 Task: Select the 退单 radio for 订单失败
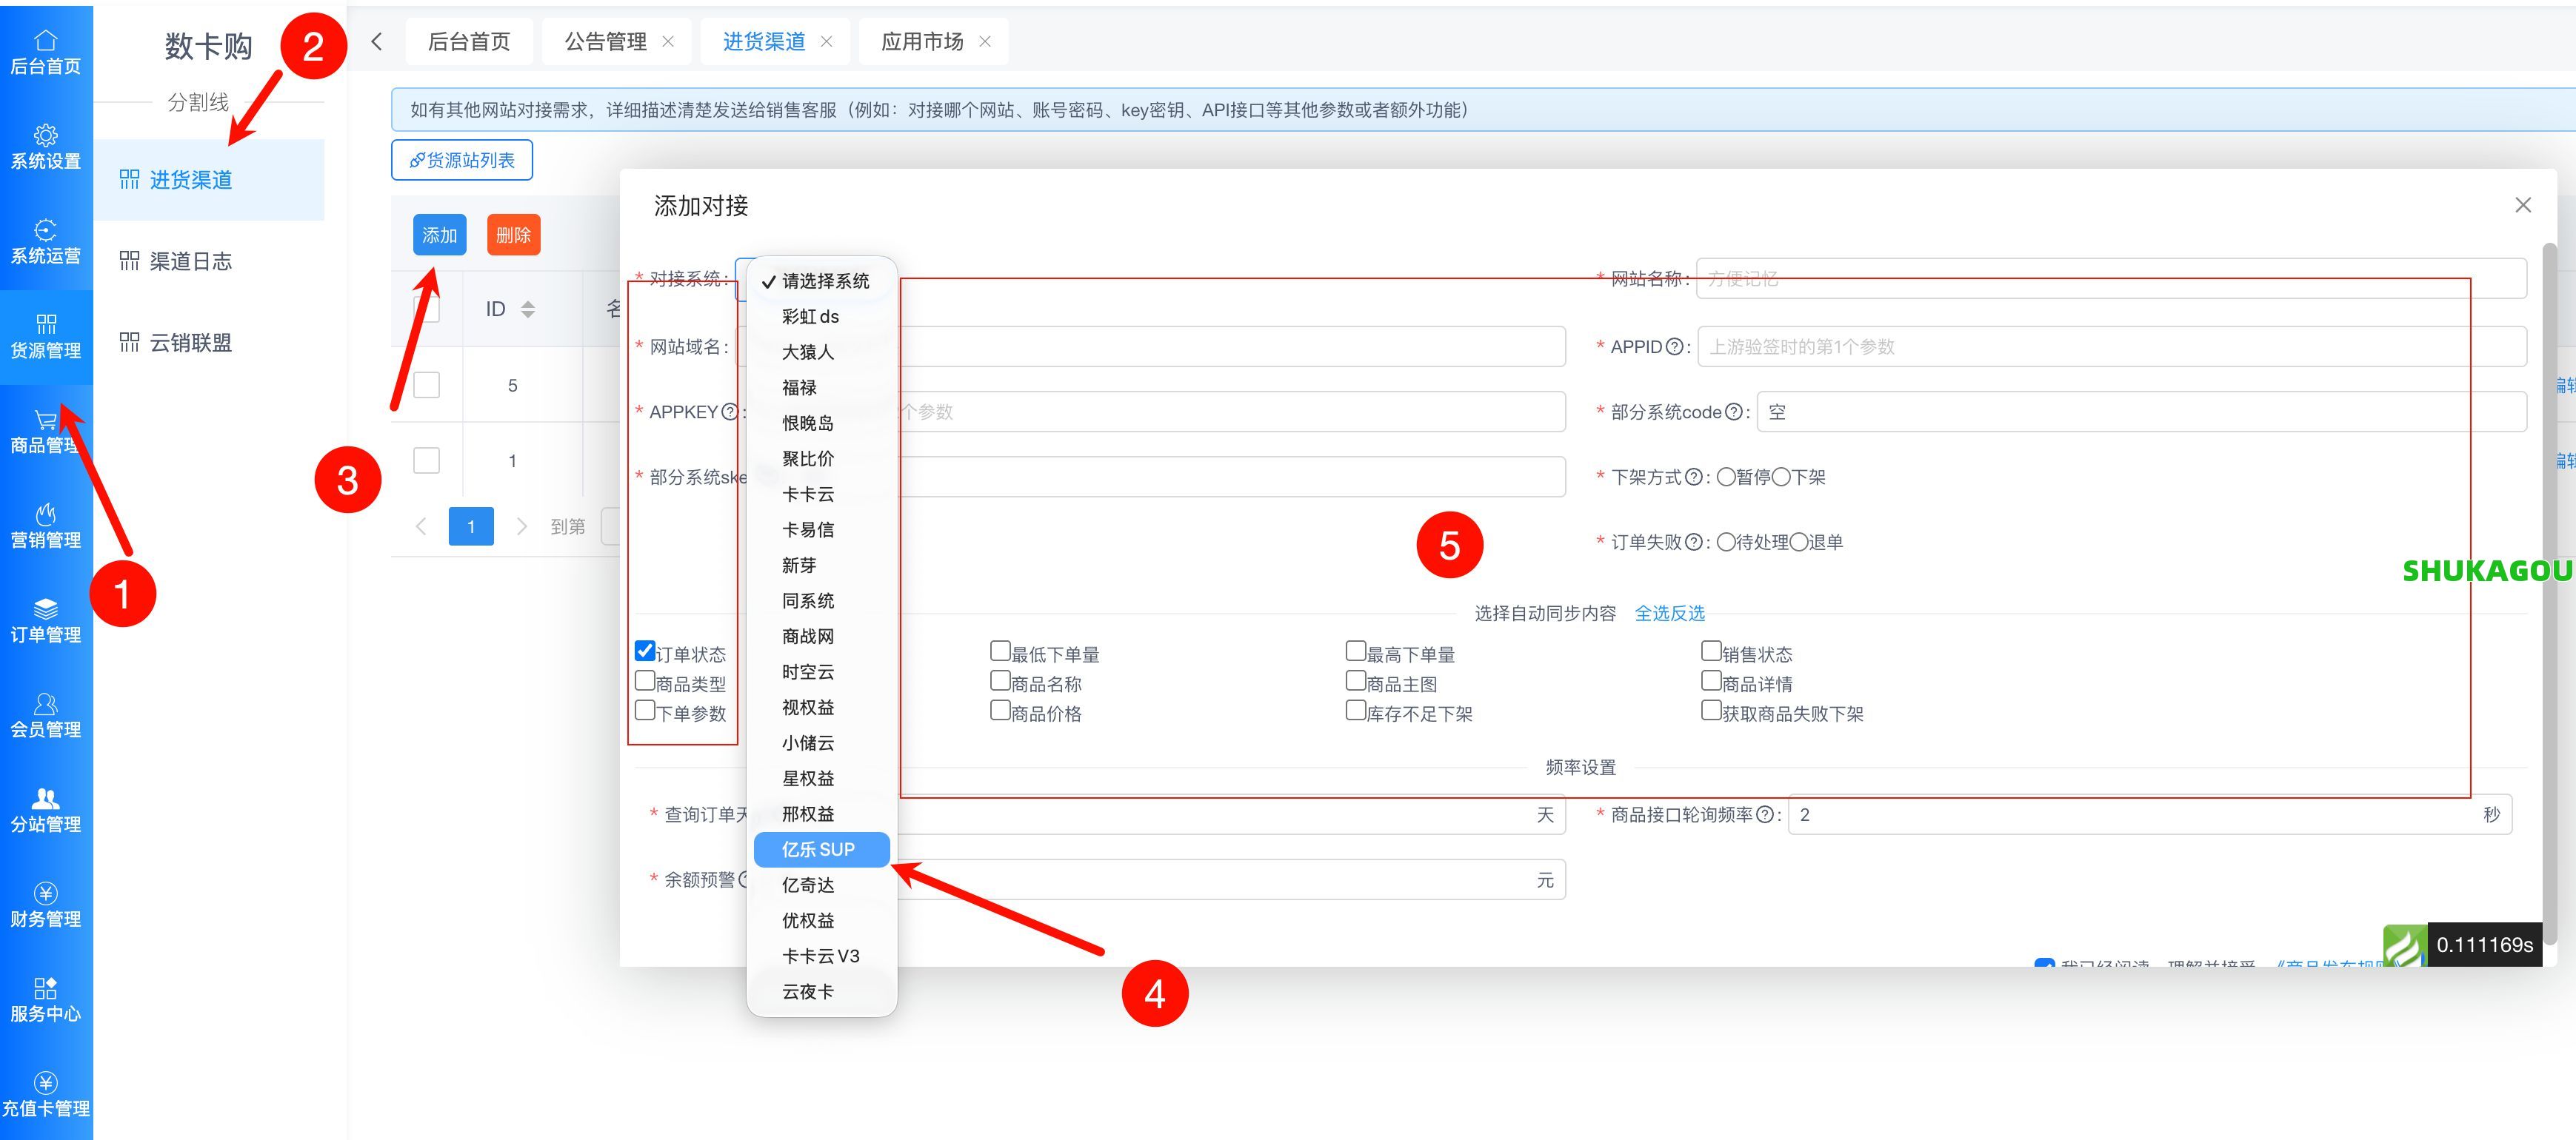[x=1801, y=542]
